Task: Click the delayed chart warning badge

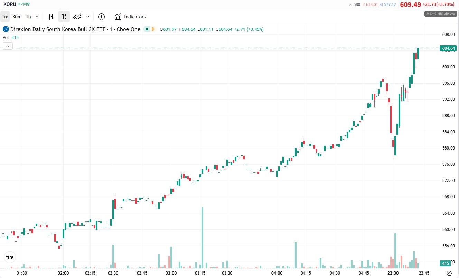Action: coord(441,14)
